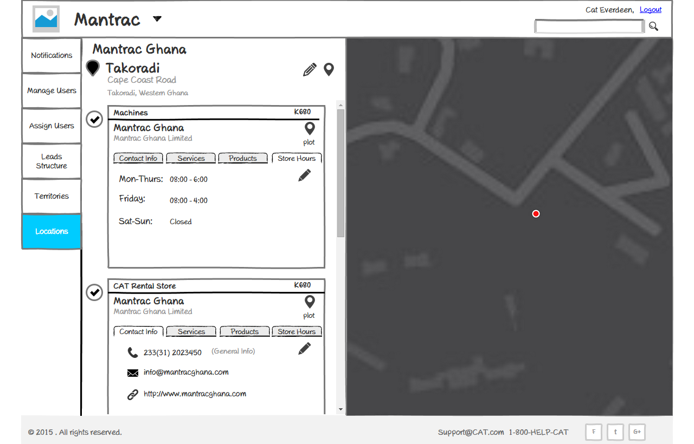694x444 pixels.
Task: Open the Mantrac dealer dropdown arrow
Action: pyautogui.click(x=157, y=19)
